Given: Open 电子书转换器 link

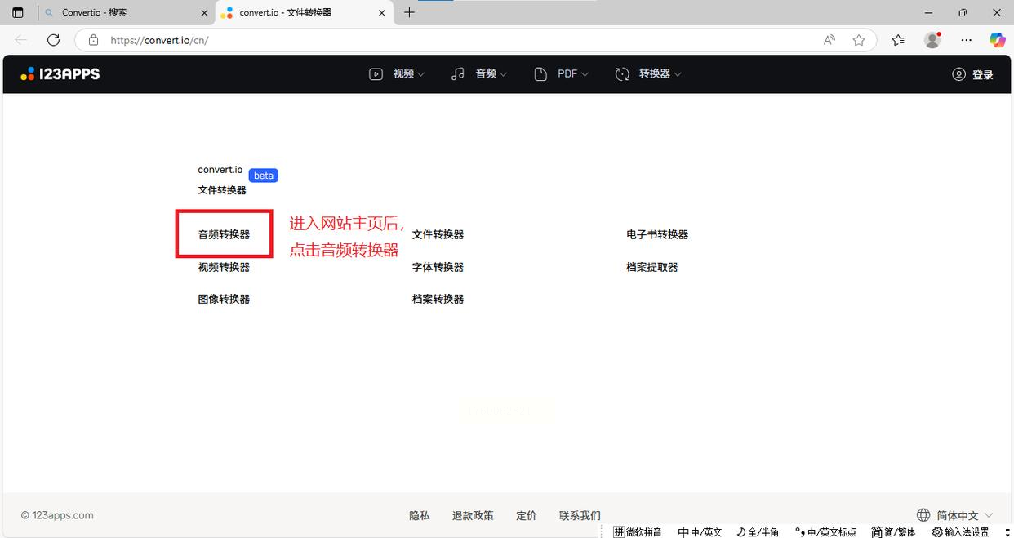Looking at the screenshot, I should click(x=657, y=234).
